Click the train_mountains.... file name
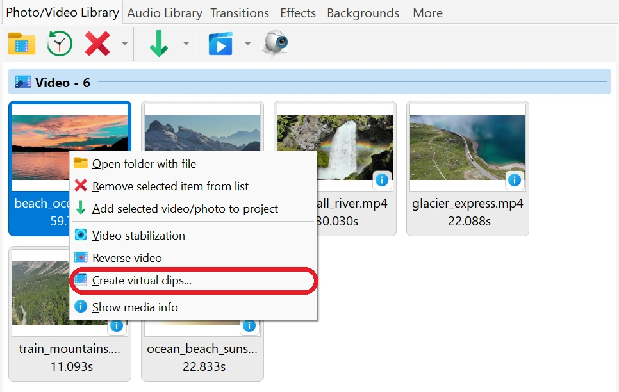619x392 pixels. [69, 348]
